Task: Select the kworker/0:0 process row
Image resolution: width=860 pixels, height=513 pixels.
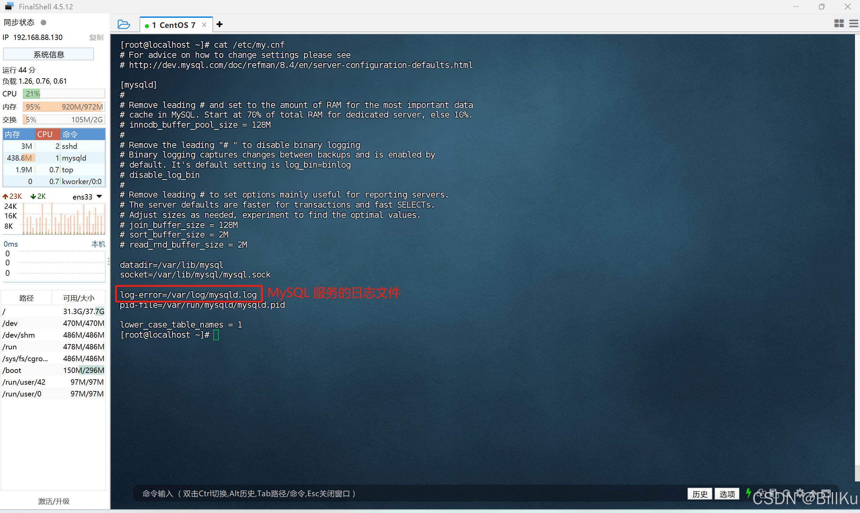Action: (x=54, y=181)
